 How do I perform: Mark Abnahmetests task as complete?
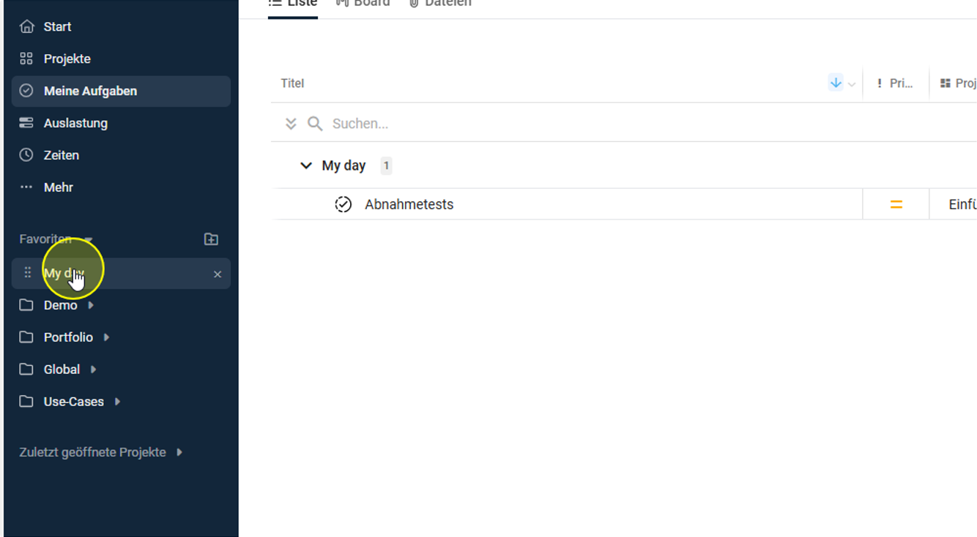coord(343,204)
